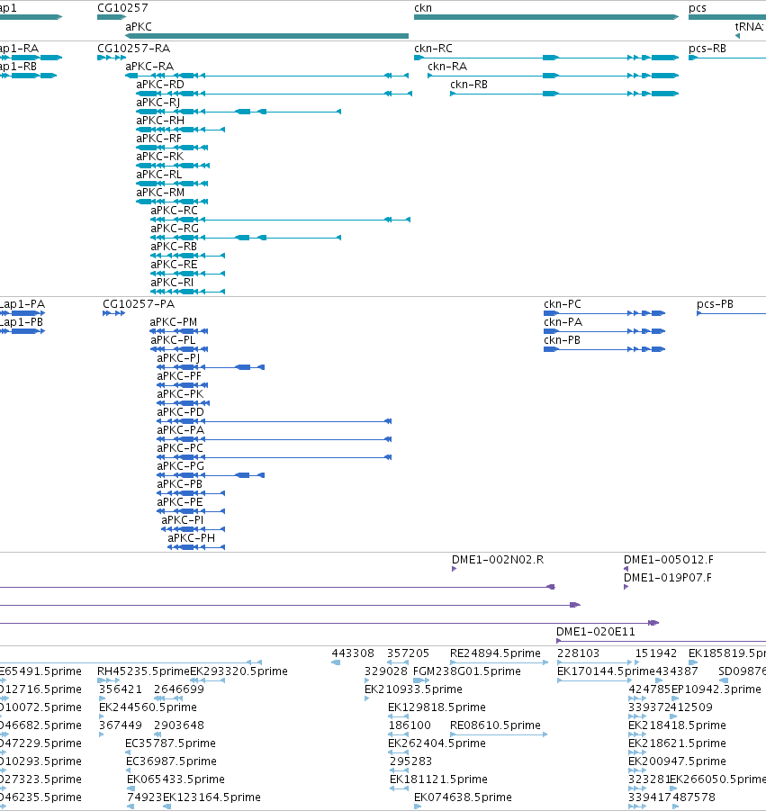Screen dimensions: 766x811
Task: Select the DME1-005O12.F clone label
Action: pos(669,560)
